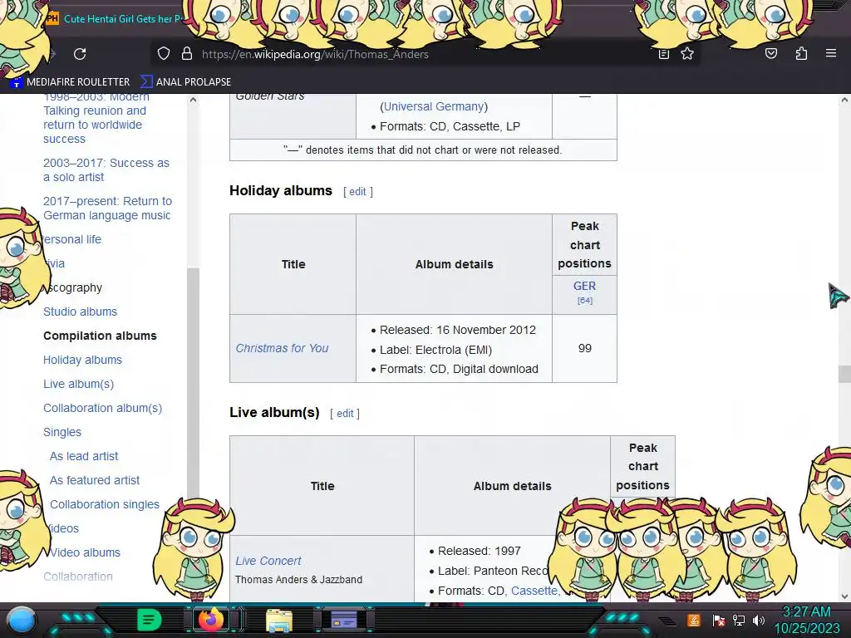
Task: Toggle reader view icon in address bar
Action: (663, 54)
